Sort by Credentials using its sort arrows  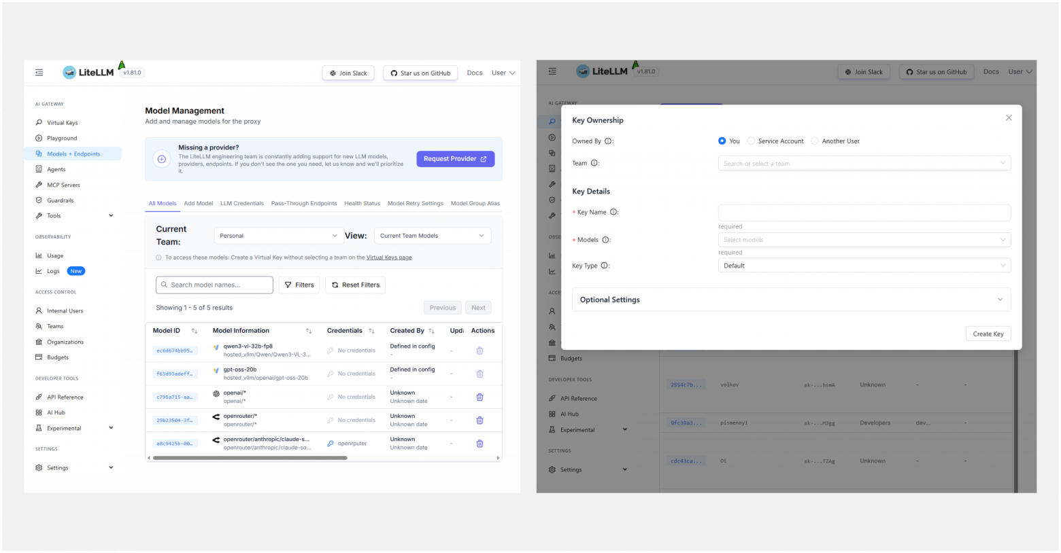click(x=371, y=331)
